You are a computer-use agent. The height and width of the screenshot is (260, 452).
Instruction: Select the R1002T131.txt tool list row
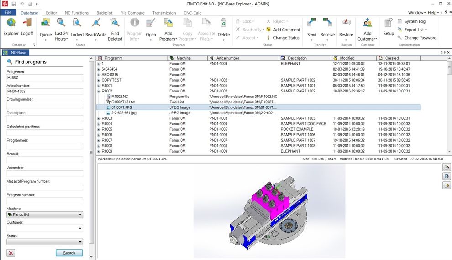pyautogui.click(x=123, y=102)
